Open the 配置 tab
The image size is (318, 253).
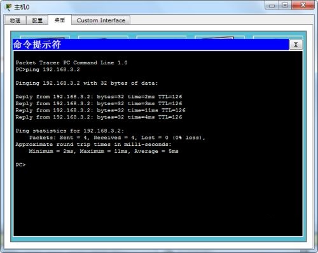point(37,20)
